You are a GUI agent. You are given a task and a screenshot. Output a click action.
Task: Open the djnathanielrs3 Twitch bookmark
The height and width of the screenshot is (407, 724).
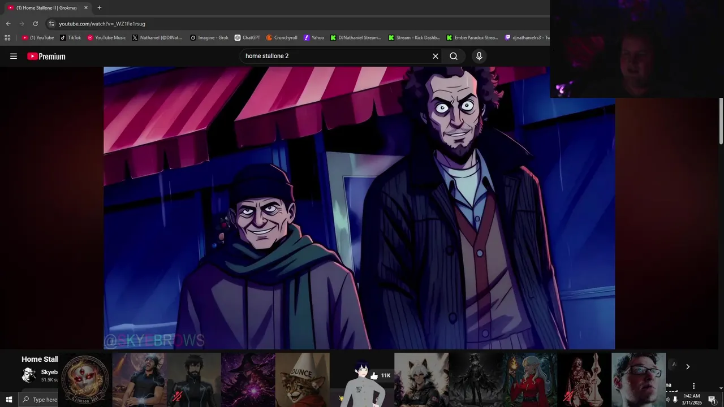(527, 38)
